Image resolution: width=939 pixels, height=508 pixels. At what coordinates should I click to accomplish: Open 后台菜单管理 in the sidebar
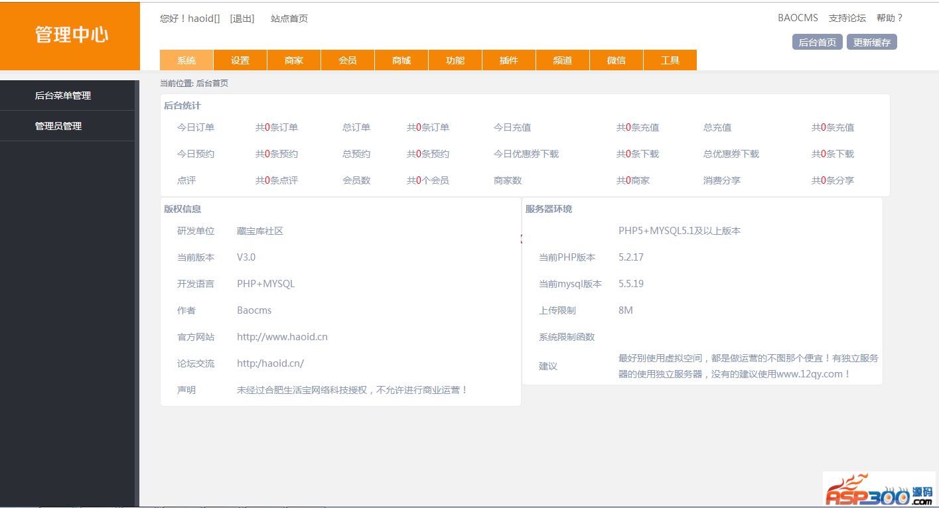[x=63, y=95]
